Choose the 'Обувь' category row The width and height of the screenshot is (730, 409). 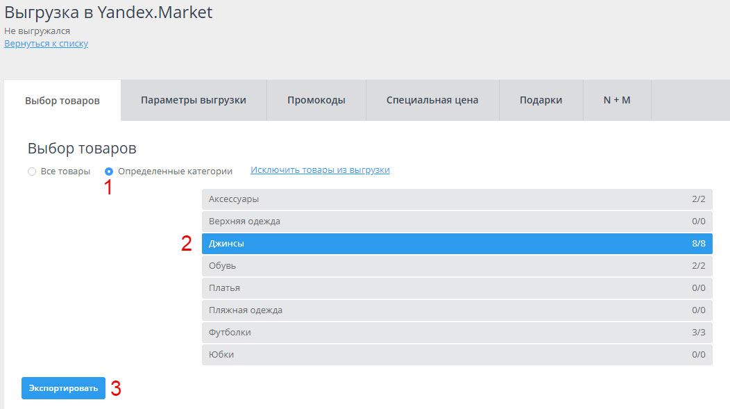457,265
